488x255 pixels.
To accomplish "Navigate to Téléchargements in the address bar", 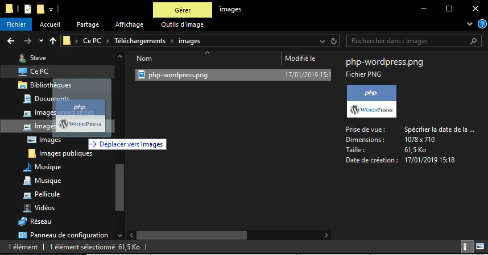I will click(x=140, y=41).
